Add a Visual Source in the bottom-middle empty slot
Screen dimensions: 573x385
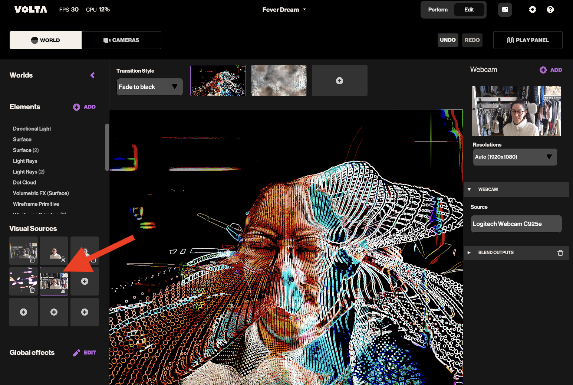tap(54, 312)
